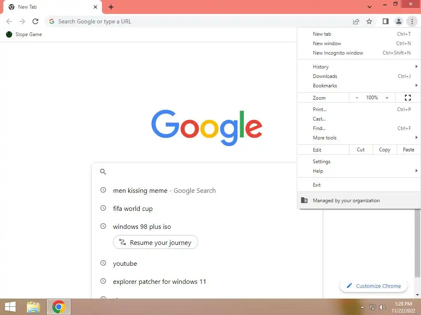Toggle fullscreen mode icon in Zoom row
This screenshot has height=315, width=421.
[407, 98]
